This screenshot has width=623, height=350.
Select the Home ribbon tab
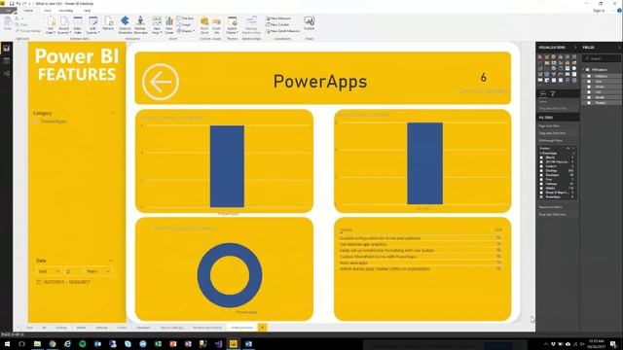coord(28,11)
